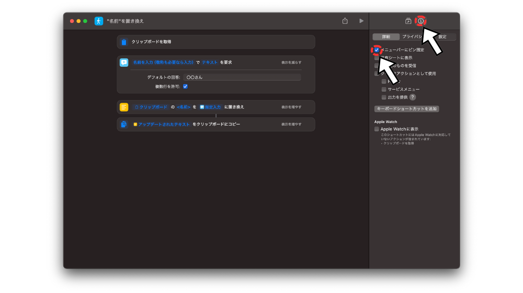Open the action library icon

coord(408,21)
